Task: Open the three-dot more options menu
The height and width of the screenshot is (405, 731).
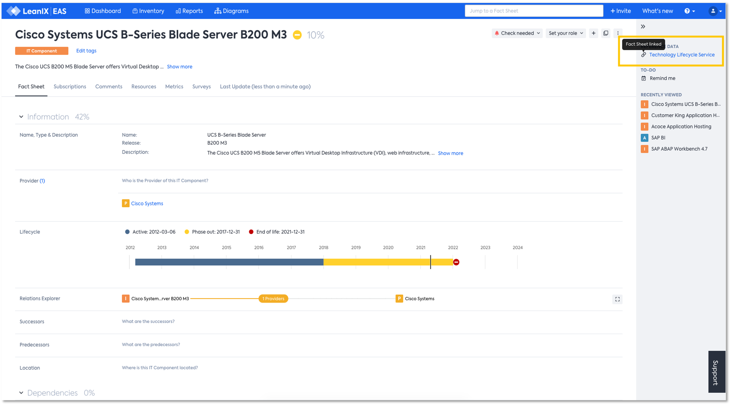Action: pos(618,33)
